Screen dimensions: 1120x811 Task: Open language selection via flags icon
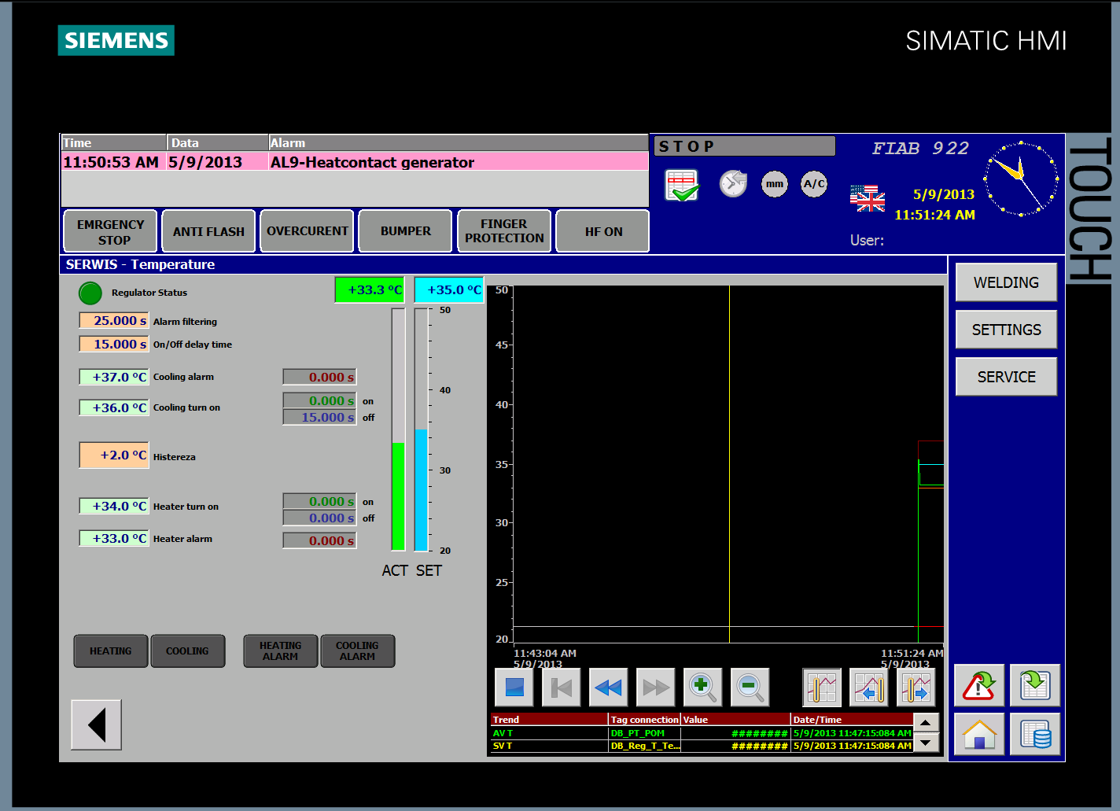(867, 198)
